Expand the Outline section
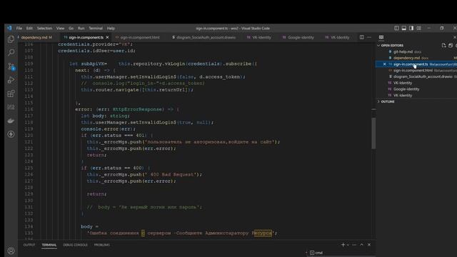 [388, 101]
